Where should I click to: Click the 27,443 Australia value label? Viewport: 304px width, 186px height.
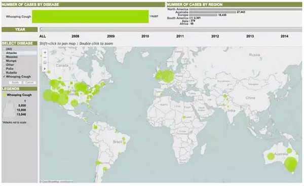coord(241,12)
